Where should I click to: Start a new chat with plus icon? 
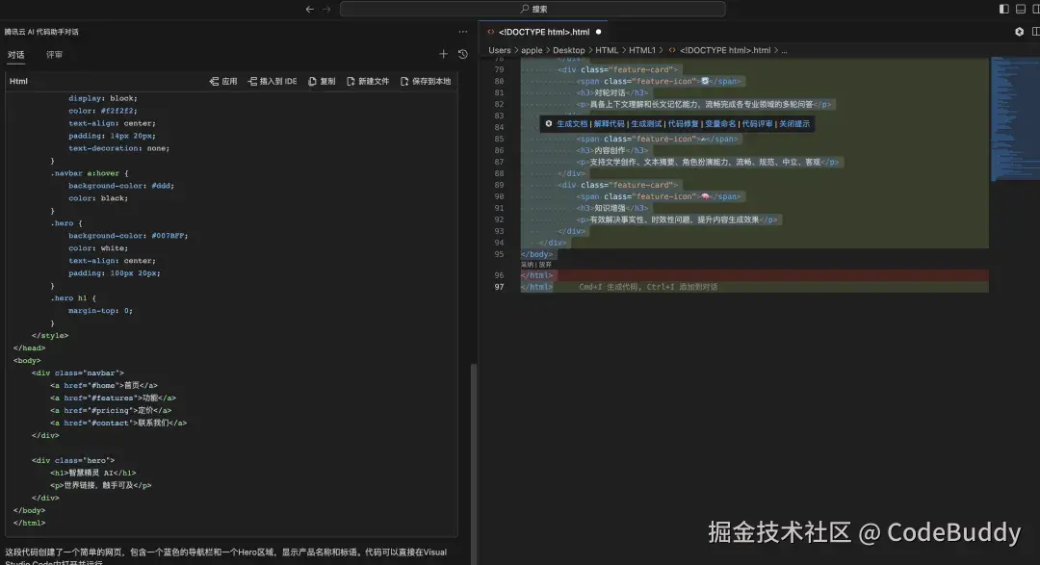coord(443,54)
